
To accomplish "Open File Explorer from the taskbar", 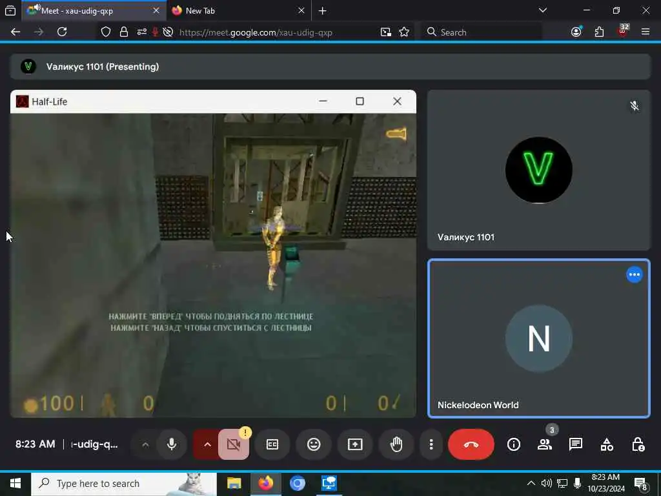I will tap(234, 483).
